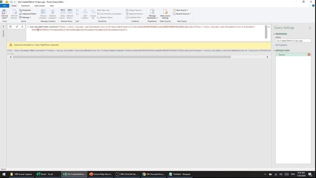Click the formula bar vertical scrollbar
Image resolution: width=316 pixels, height=178 pixels.
coord(266,32)
